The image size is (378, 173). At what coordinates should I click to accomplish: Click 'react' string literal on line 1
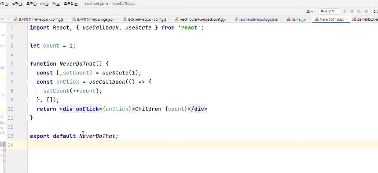coord(190,28)
